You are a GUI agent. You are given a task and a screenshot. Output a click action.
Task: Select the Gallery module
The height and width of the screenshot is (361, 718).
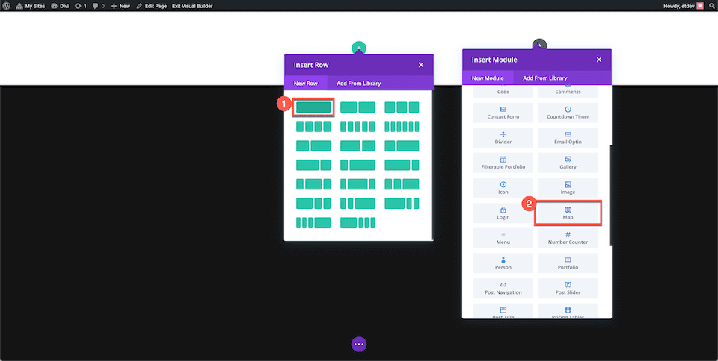568,163
